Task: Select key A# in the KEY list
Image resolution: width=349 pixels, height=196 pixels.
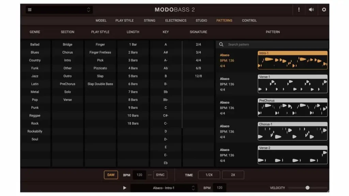Action: pyautogui.click(x=166, y=52)
